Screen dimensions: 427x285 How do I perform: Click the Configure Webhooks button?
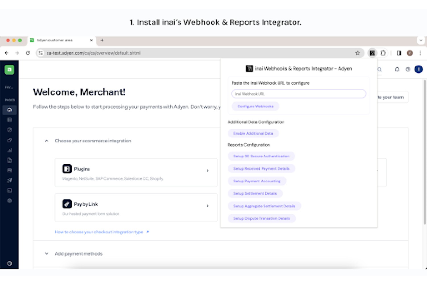(x=255, y=106)
